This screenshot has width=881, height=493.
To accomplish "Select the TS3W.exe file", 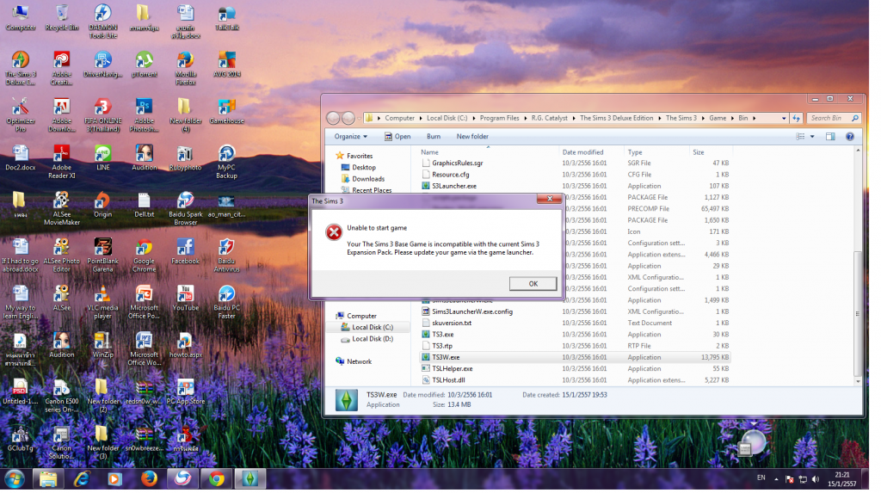I will click(576, 358).
